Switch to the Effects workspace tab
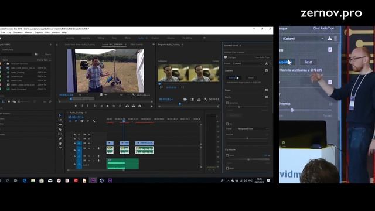Viewport: 375px width, 211px height. tap(128, 38)
